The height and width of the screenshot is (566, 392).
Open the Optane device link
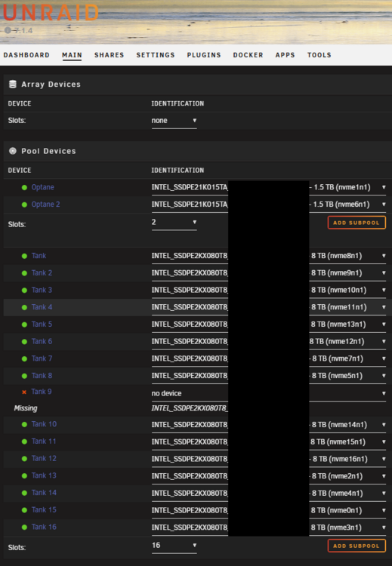tap(42, 187)
